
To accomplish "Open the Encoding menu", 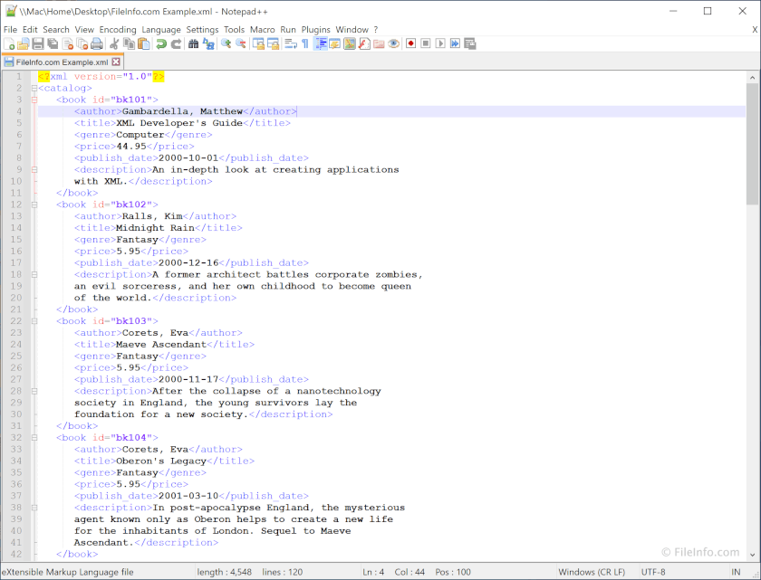I will click(x=119, y=29).
